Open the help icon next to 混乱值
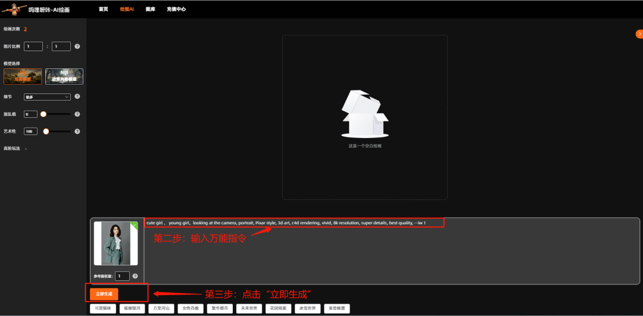643x316 pixels. click(77, 114)
